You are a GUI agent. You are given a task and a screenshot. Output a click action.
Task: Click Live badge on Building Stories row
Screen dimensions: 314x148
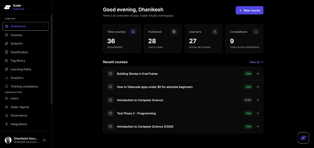(248, 74)
